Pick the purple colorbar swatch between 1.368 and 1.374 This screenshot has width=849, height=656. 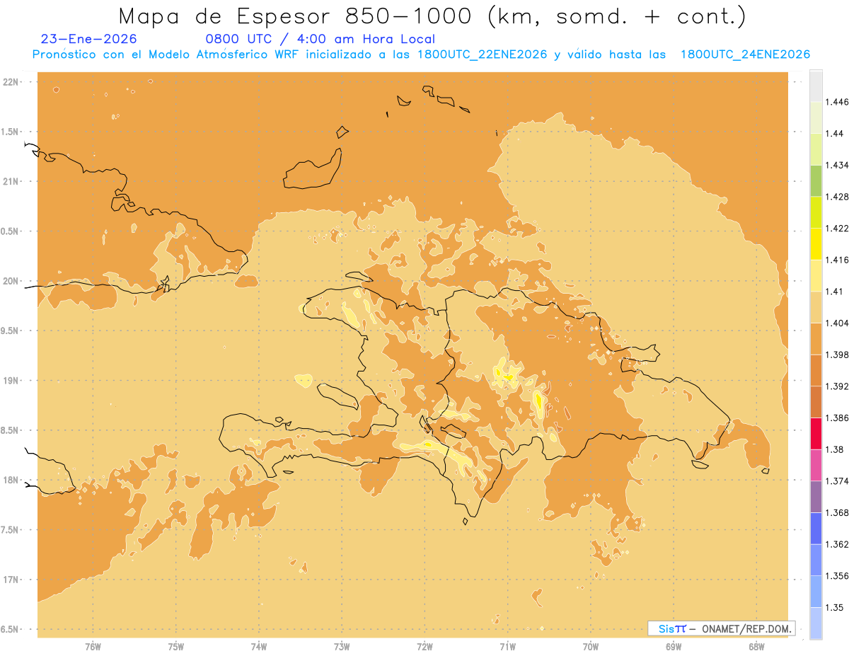816,497
